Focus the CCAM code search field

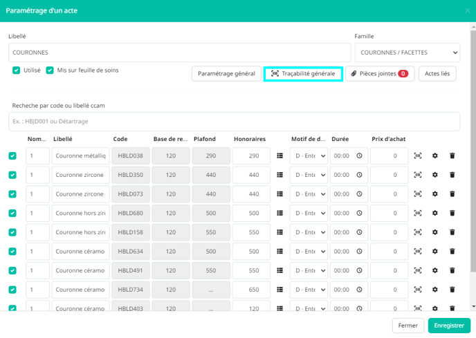(234, 122)
